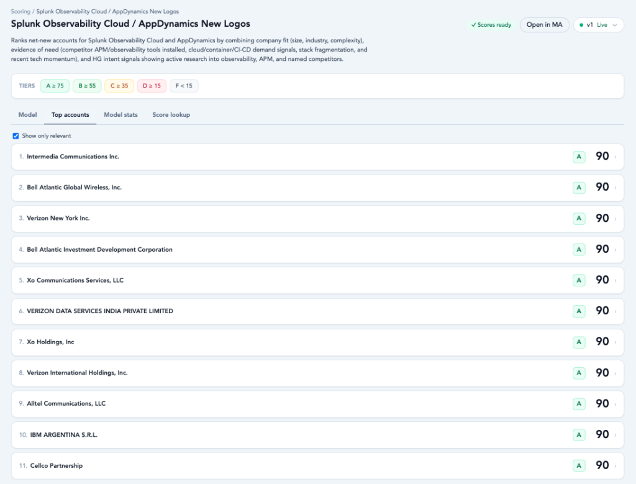Click the F < 15 tier chip

[184, 86]
